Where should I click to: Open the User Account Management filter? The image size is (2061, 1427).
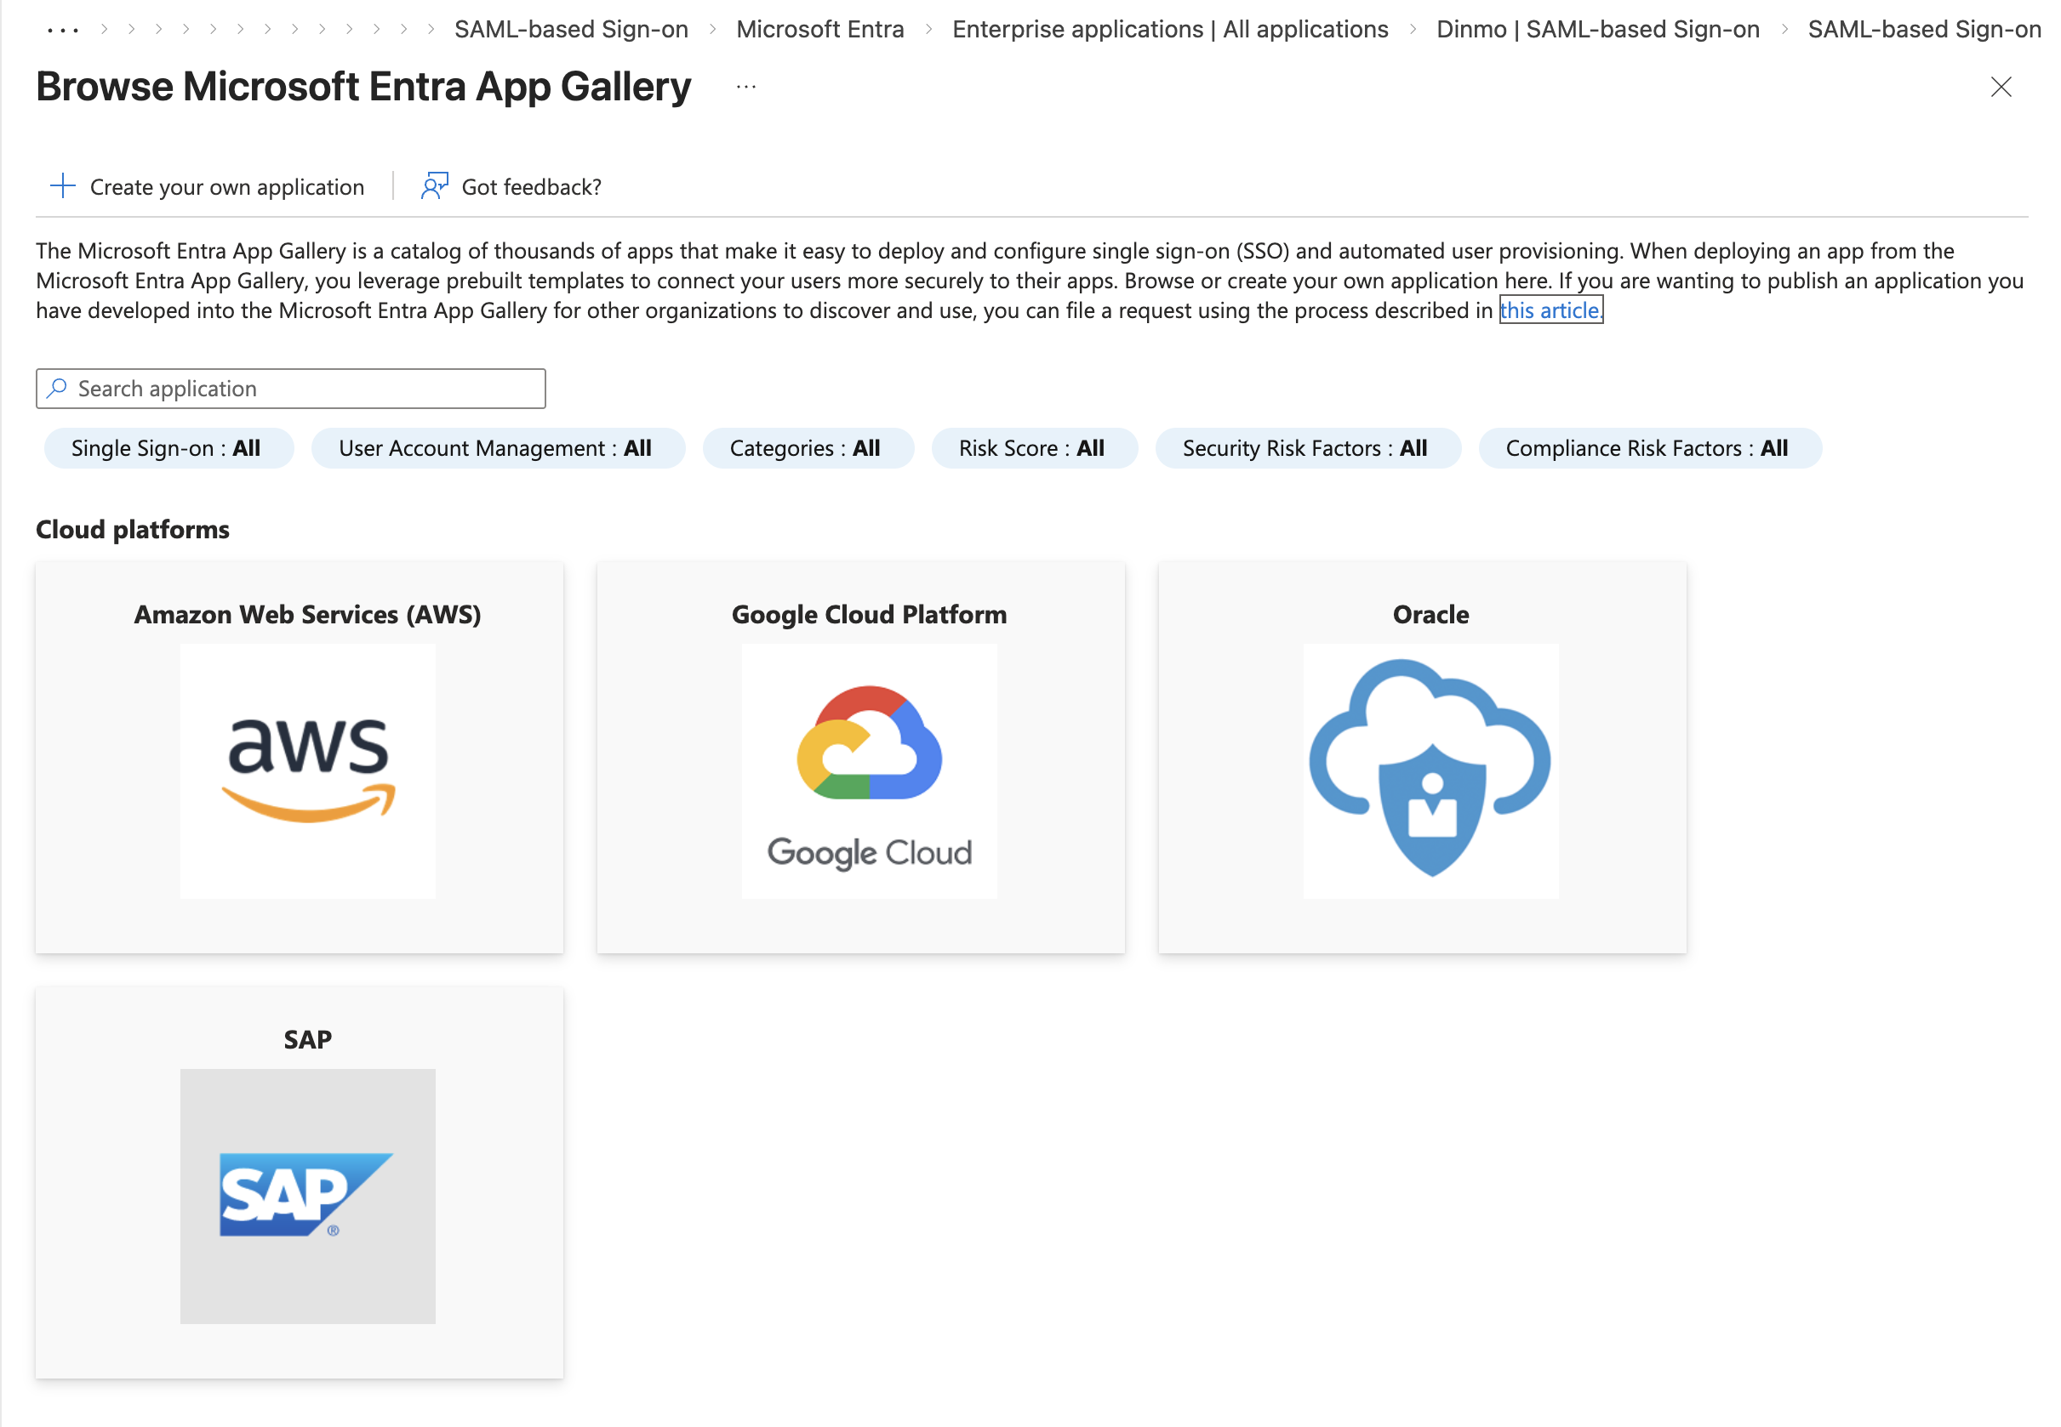(x=497, y=448)
